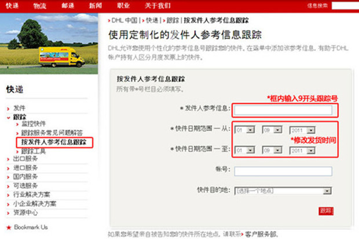Collapse the 跟踪 sidebar section
This screenshot has width=359, height=239.
20,117
